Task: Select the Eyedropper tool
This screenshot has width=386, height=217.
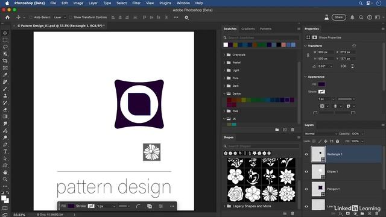Action: tap(5, 75)
